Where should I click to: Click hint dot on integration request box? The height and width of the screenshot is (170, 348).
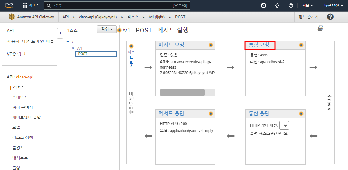point(301,45)
